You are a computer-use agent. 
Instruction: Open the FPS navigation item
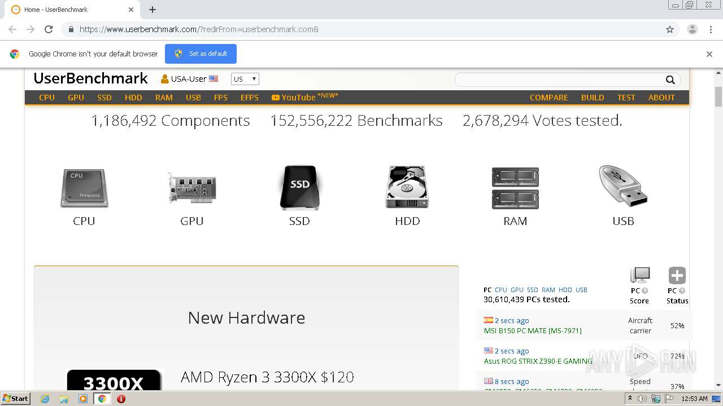point(221,98)
